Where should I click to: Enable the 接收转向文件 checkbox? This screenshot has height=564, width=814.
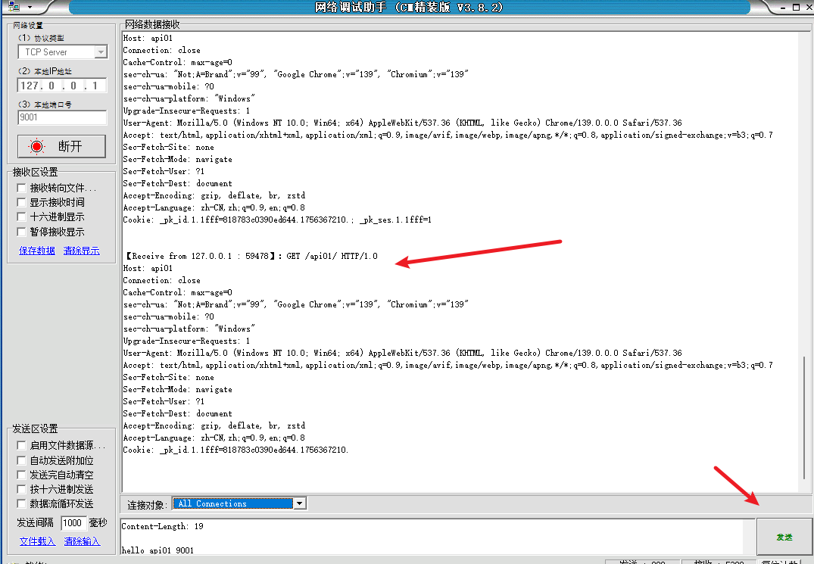tap(21, 188)
